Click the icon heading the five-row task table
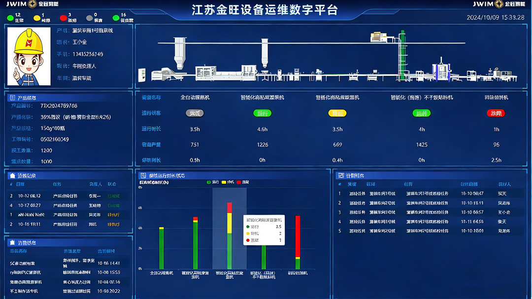The width and height of the screenshot is (532, 299). click(340, 175)
